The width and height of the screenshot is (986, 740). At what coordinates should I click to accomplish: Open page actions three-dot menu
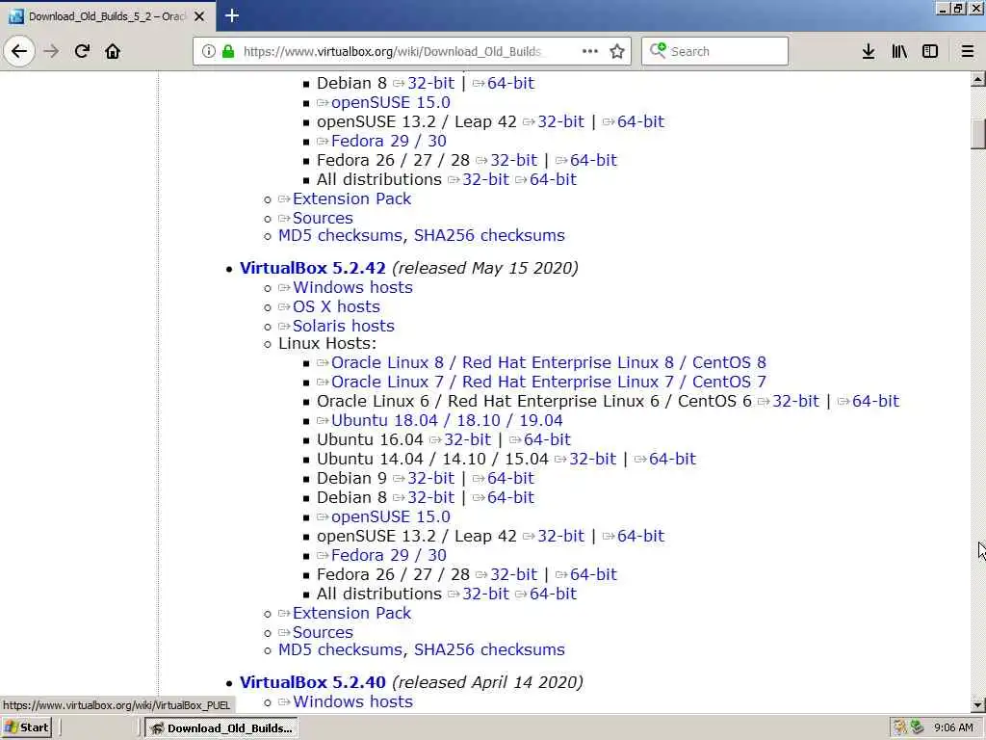tap(590, 51)
